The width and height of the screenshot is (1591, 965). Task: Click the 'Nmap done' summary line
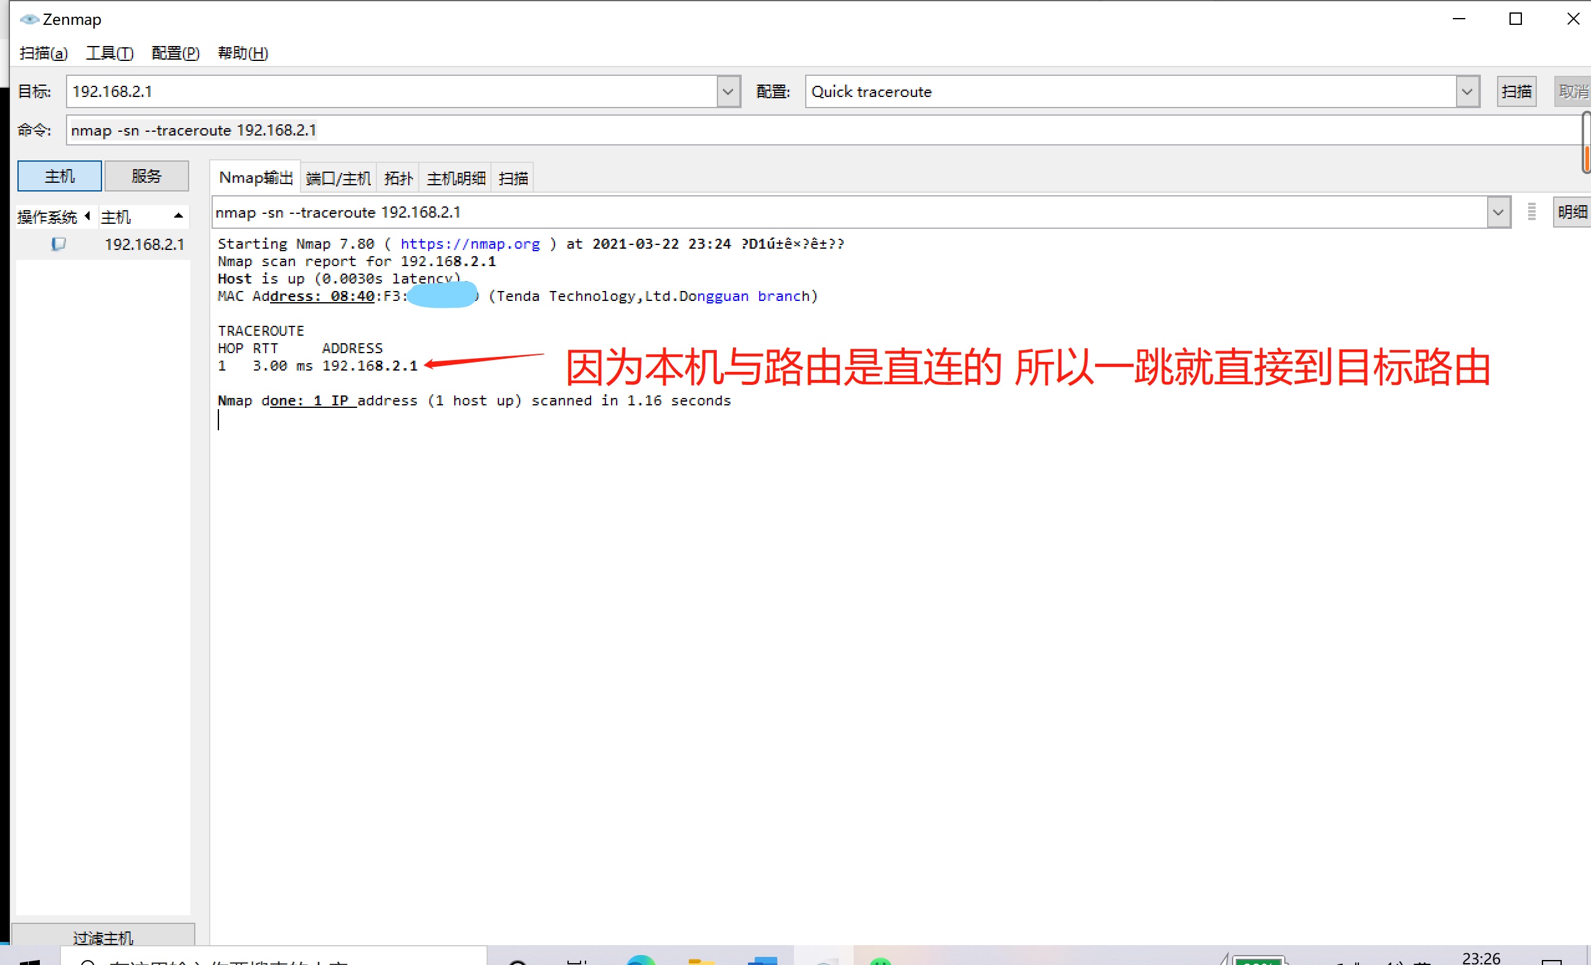pos(474,400)
